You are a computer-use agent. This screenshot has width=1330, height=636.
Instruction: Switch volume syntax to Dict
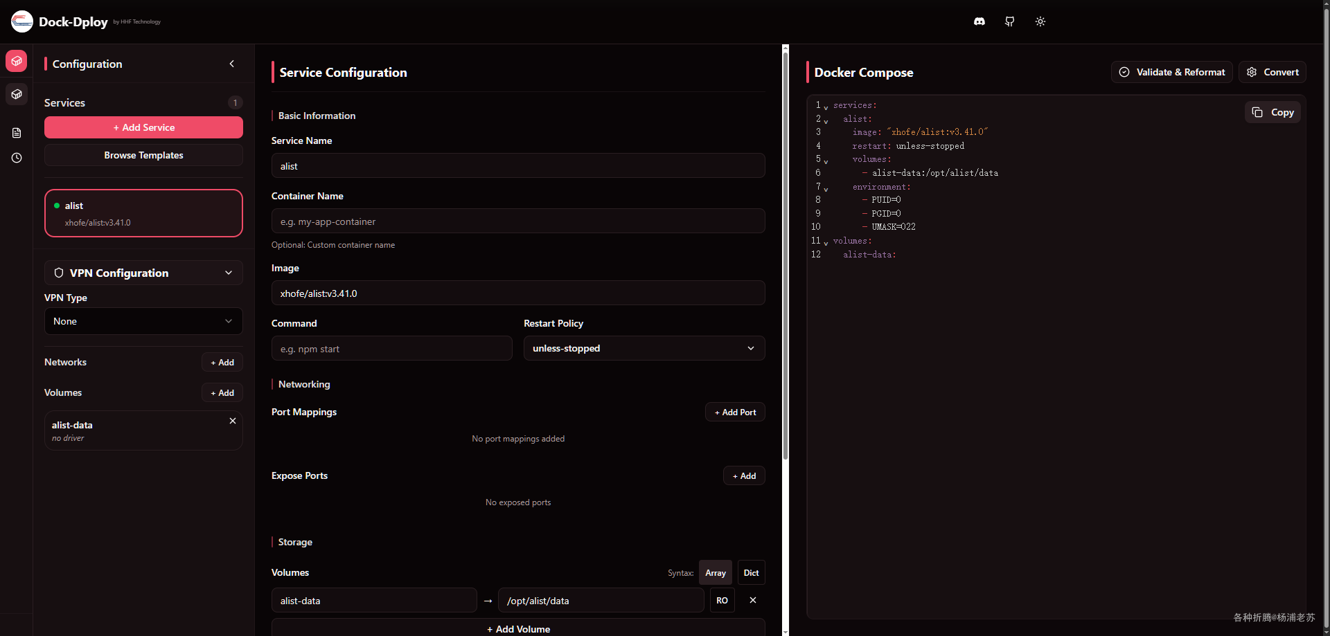(x=751, y=572)
